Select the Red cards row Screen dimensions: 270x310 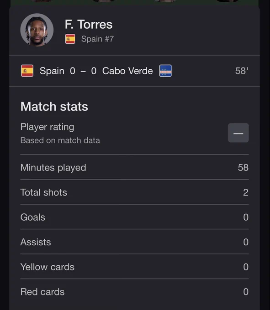(x=134, y=292)
